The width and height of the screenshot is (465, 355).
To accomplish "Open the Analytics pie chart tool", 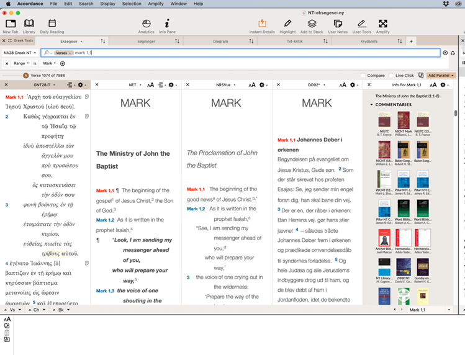I will [146, 24].
